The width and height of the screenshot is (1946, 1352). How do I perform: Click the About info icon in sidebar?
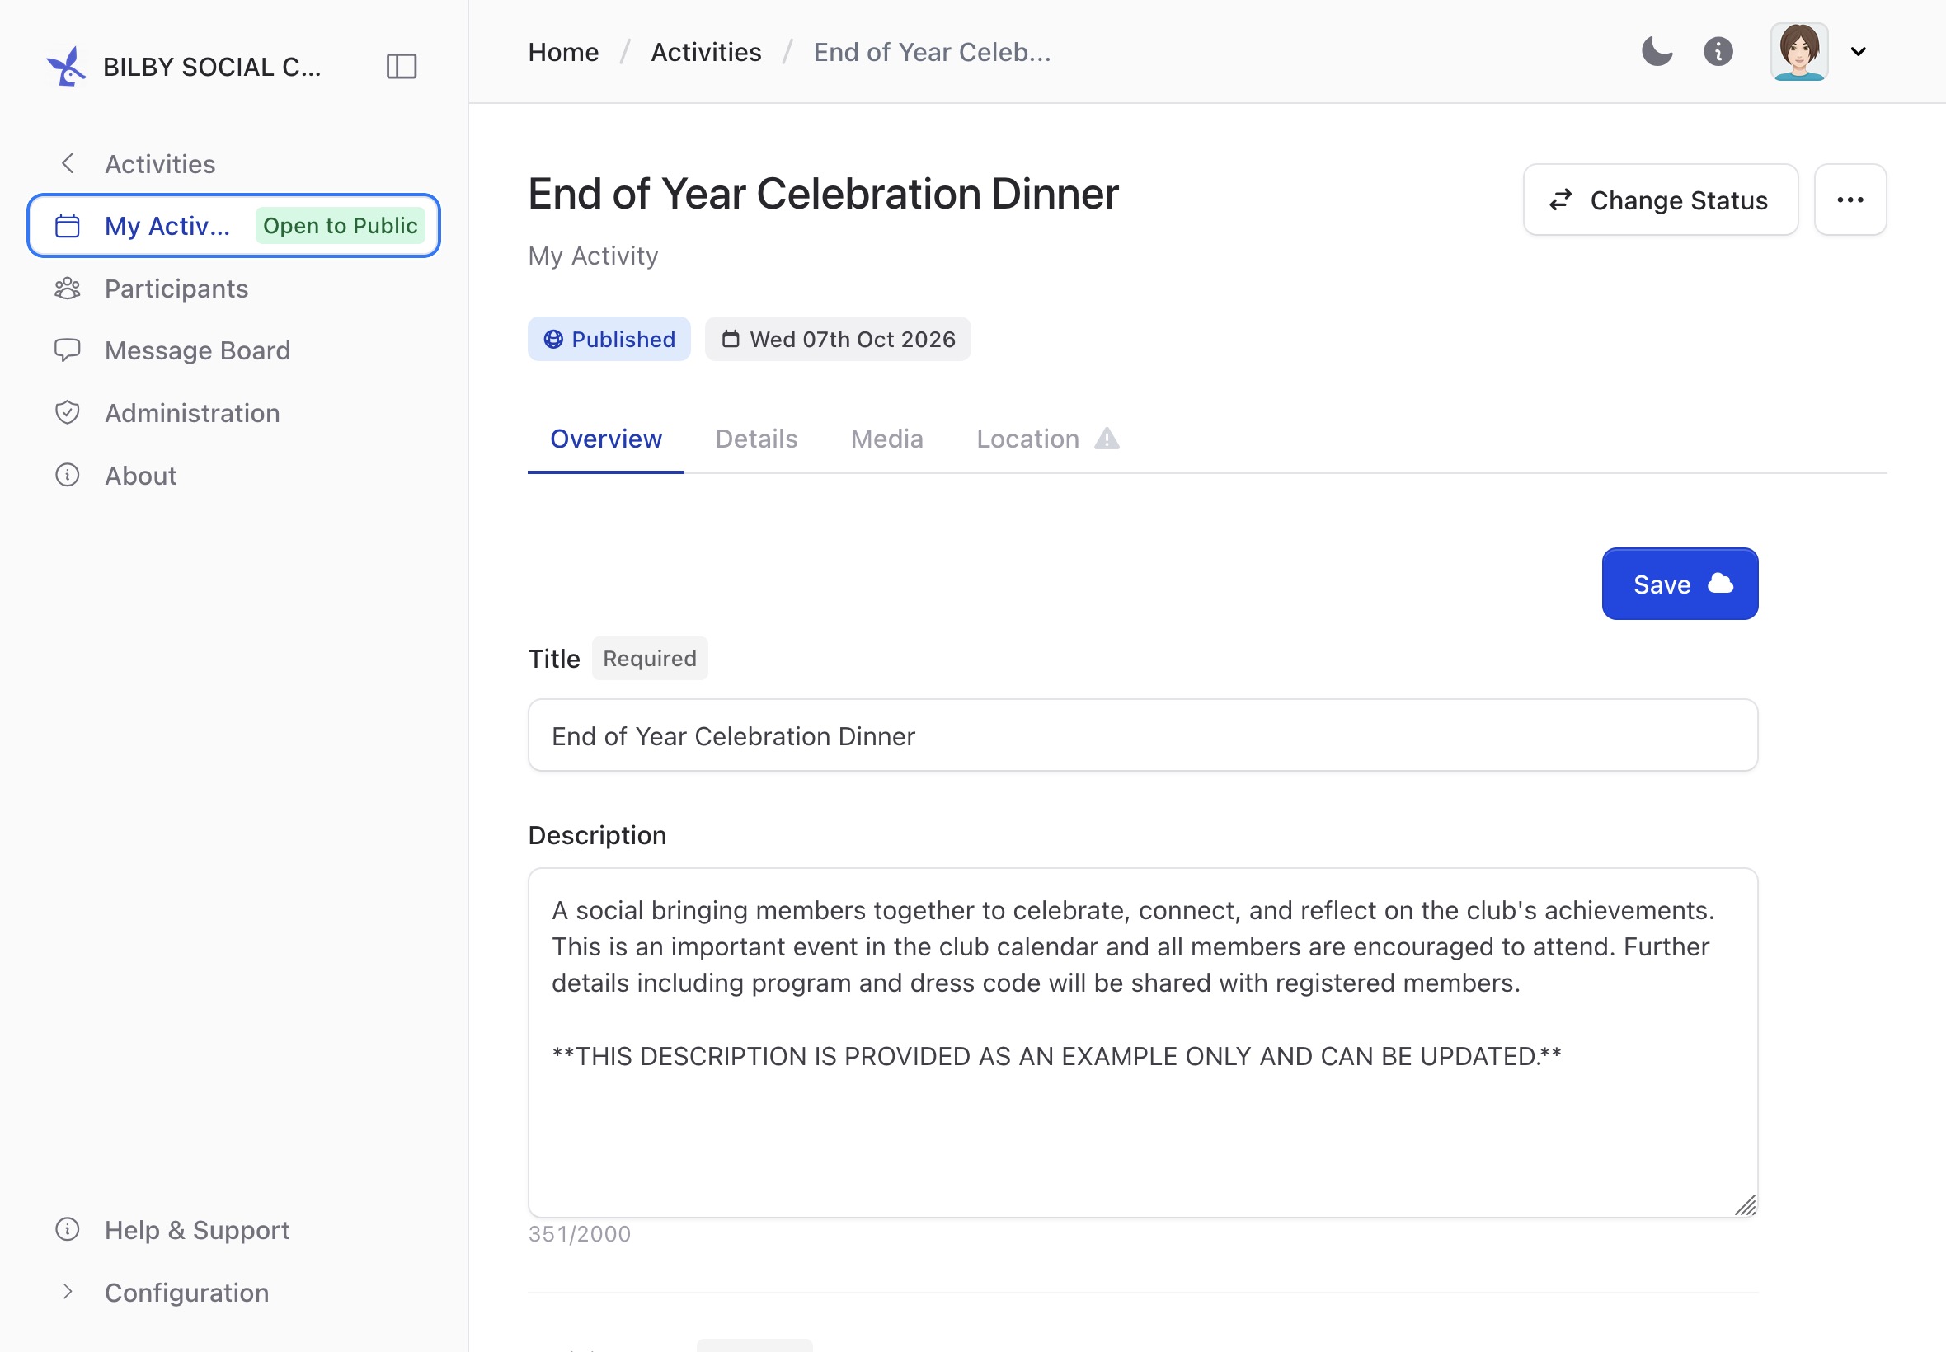(67, 475)
